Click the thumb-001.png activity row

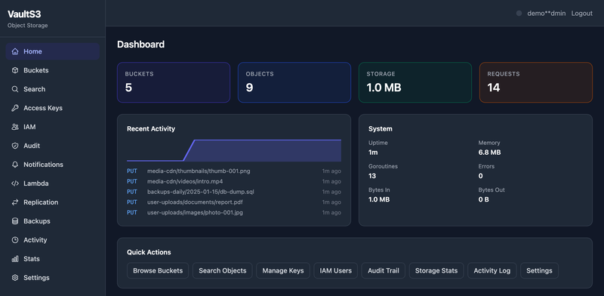[234, 171]
